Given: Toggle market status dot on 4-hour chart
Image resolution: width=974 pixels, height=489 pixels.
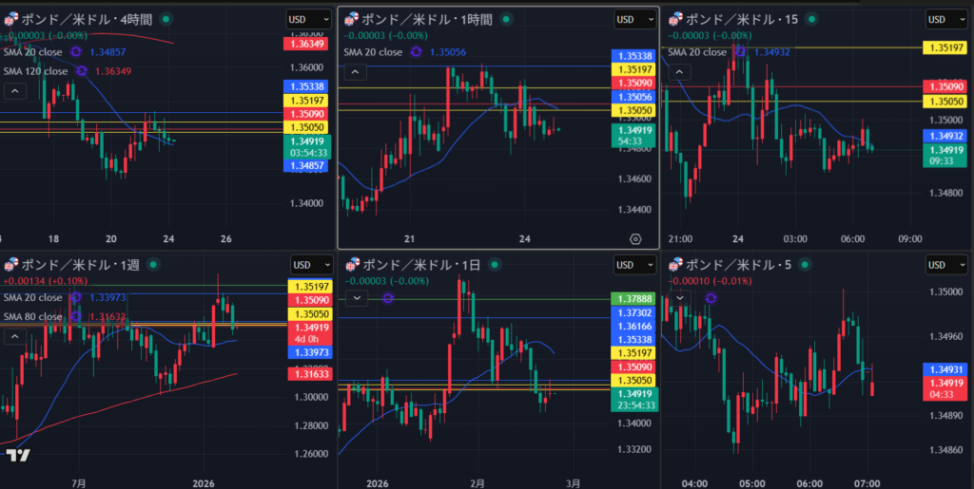Looking at the screenshot, I should click(x=167, y=18).
